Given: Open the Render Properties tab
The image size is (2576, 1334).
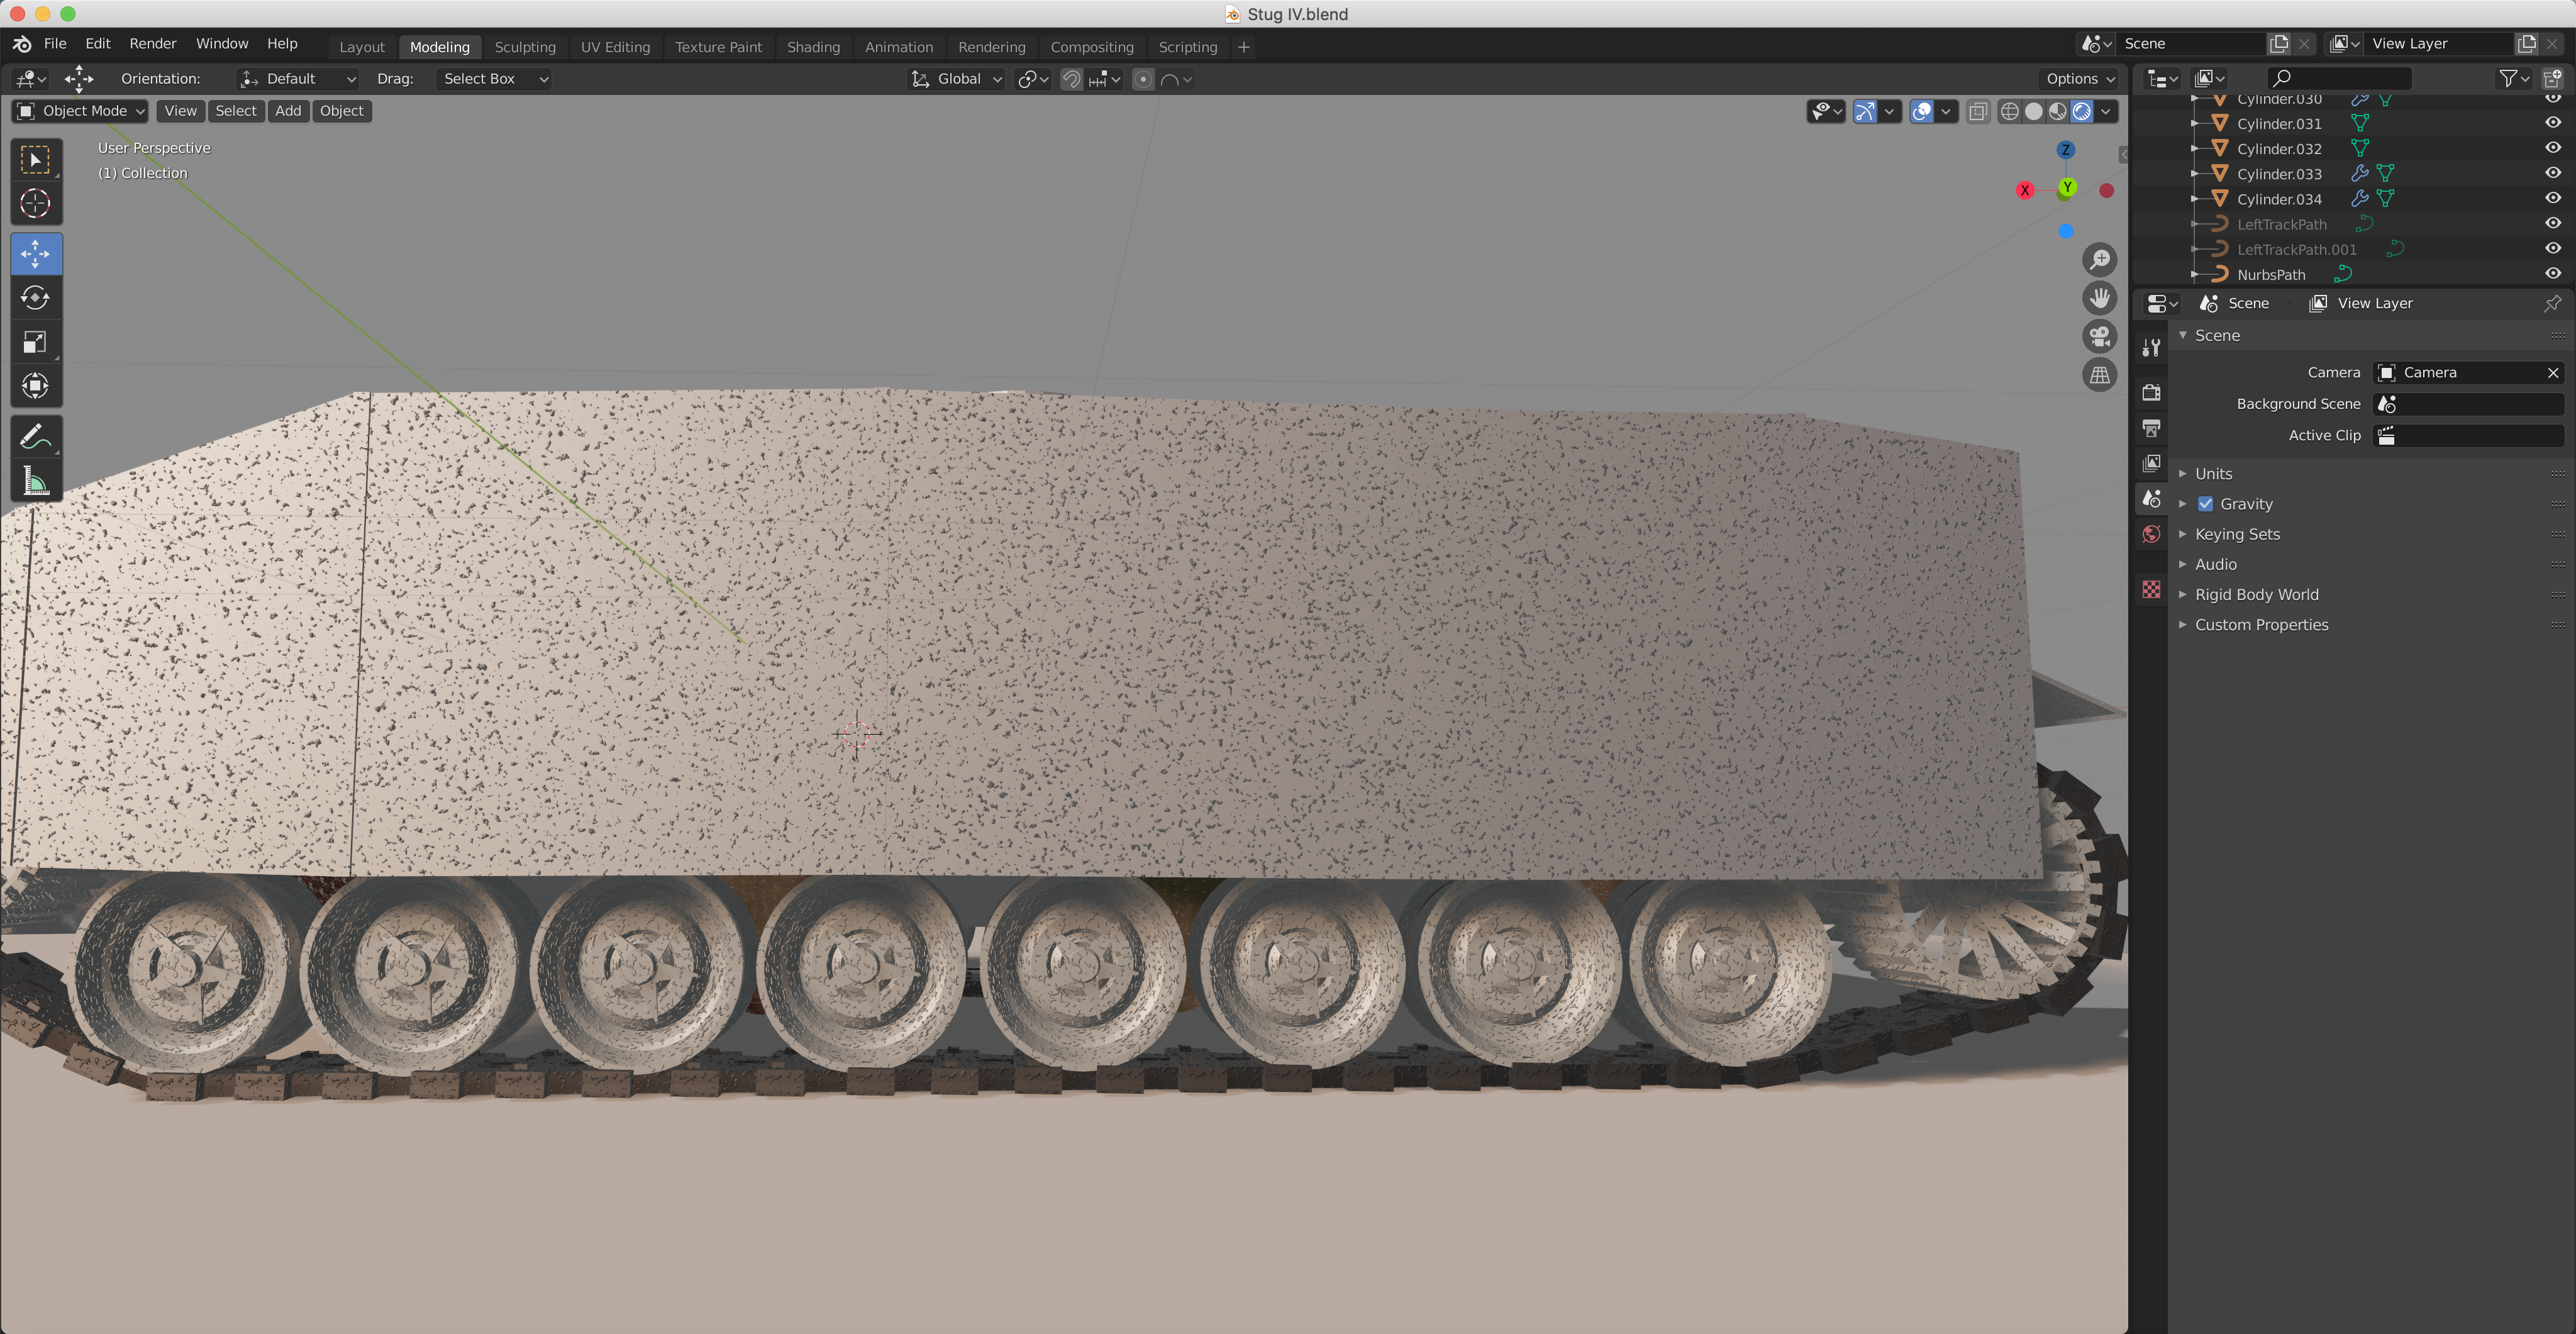Looking at the screenshot, I should [x=2150, y=391].
